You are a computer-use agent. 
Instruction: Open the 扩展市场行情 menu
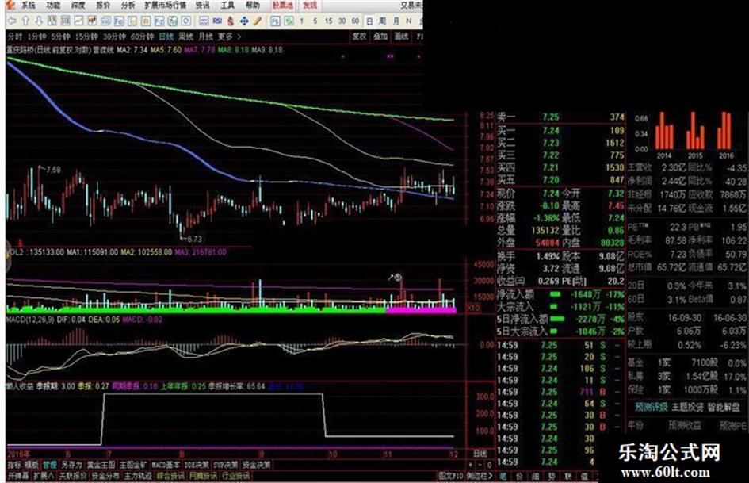[166, 6]
